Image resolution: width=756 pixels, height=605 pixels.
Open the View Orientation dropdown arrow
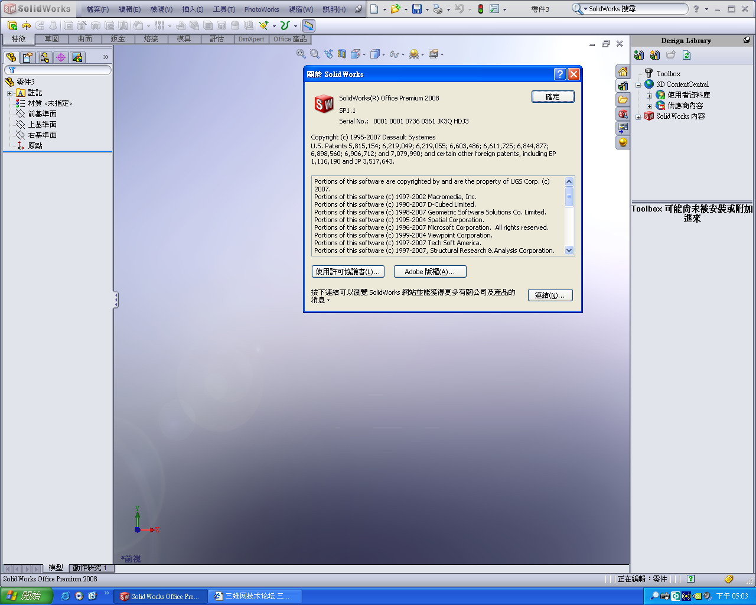coord(364,55)
